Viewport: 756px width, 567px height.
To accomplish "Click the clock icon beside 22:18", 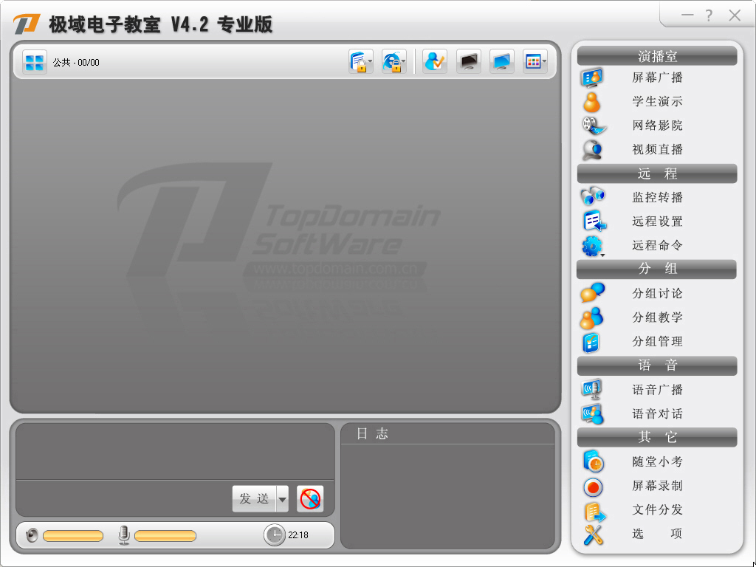I will [274, 535].
